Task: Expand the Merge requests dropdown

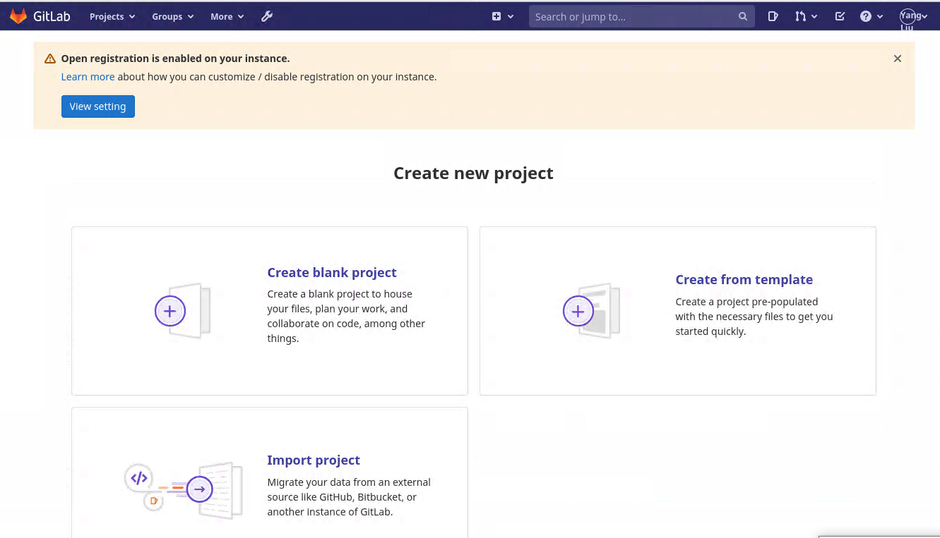Action: [806, 16]
